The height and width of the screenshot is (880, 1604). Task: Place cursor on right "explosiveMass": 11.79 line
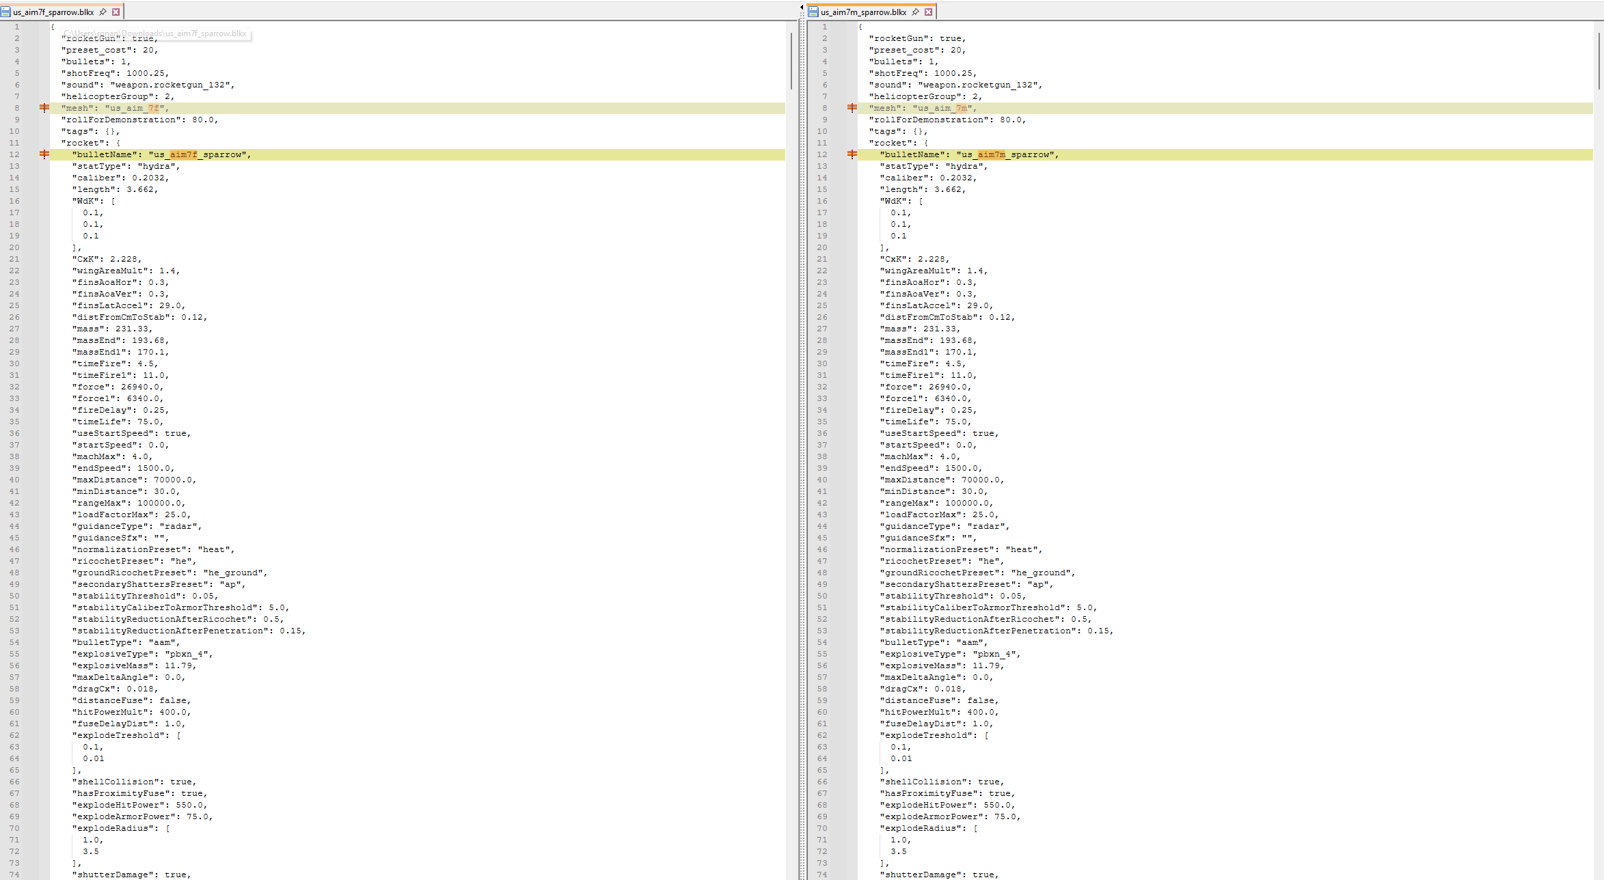coord(943,665)
